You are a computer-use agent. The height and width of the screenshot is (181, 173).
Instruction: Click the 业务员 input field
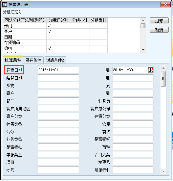pyautogui.click(x=133, y=101)
